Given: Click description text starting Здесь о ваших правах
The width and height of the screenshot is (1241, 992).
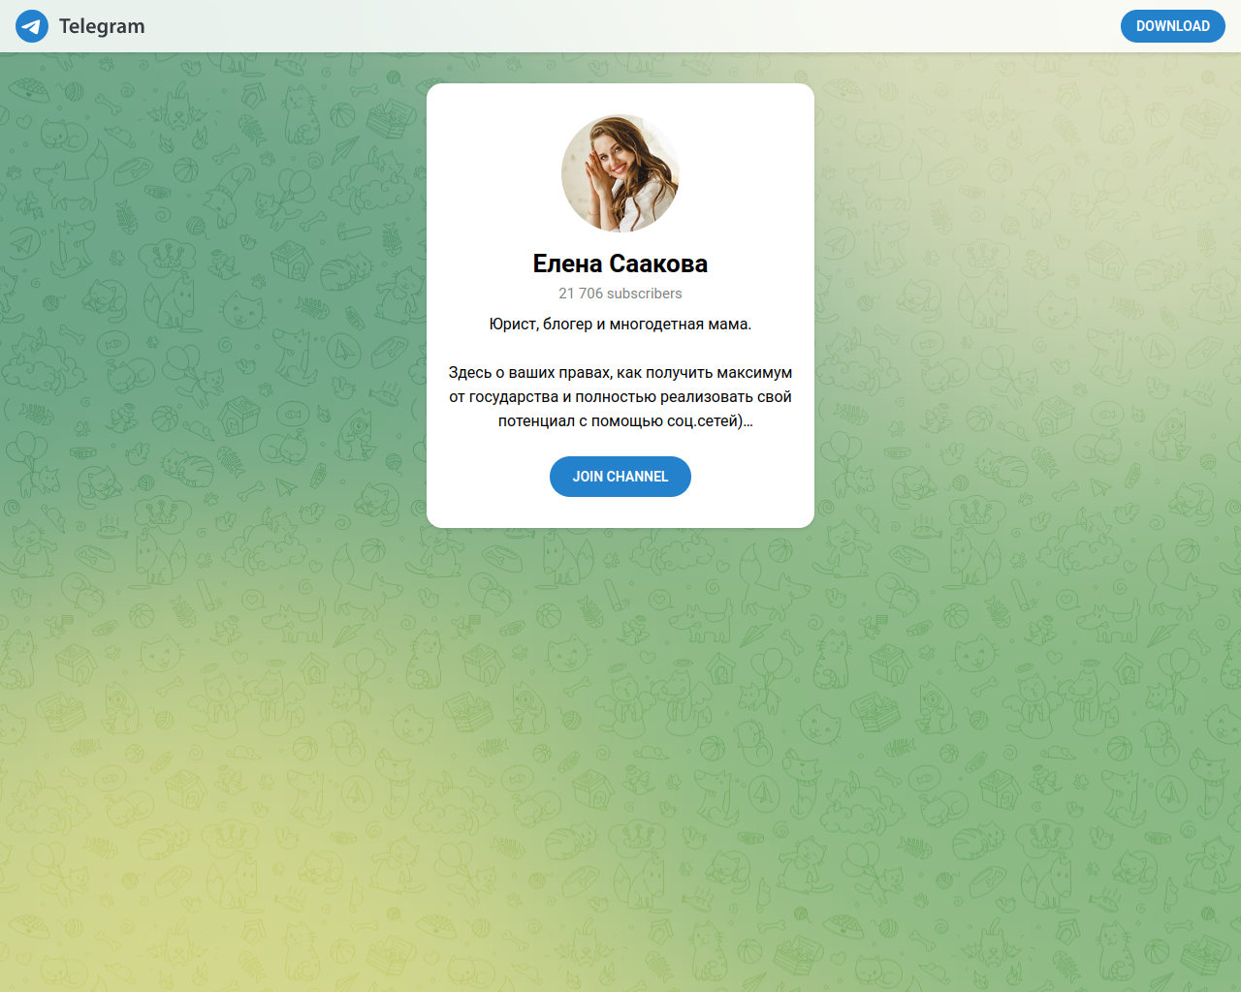Looking at the screenshot, I should click(620, 397).
